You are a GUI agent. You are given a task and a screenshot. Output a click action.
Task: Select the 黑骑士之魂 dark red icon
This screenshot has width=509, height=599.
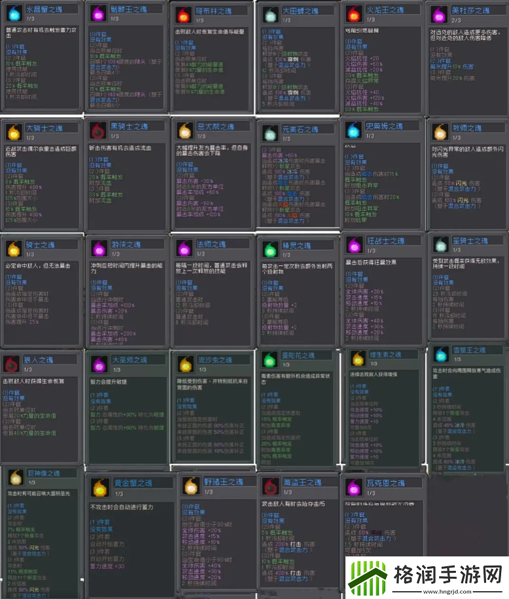pyautogui.click(x=99, y=131)
